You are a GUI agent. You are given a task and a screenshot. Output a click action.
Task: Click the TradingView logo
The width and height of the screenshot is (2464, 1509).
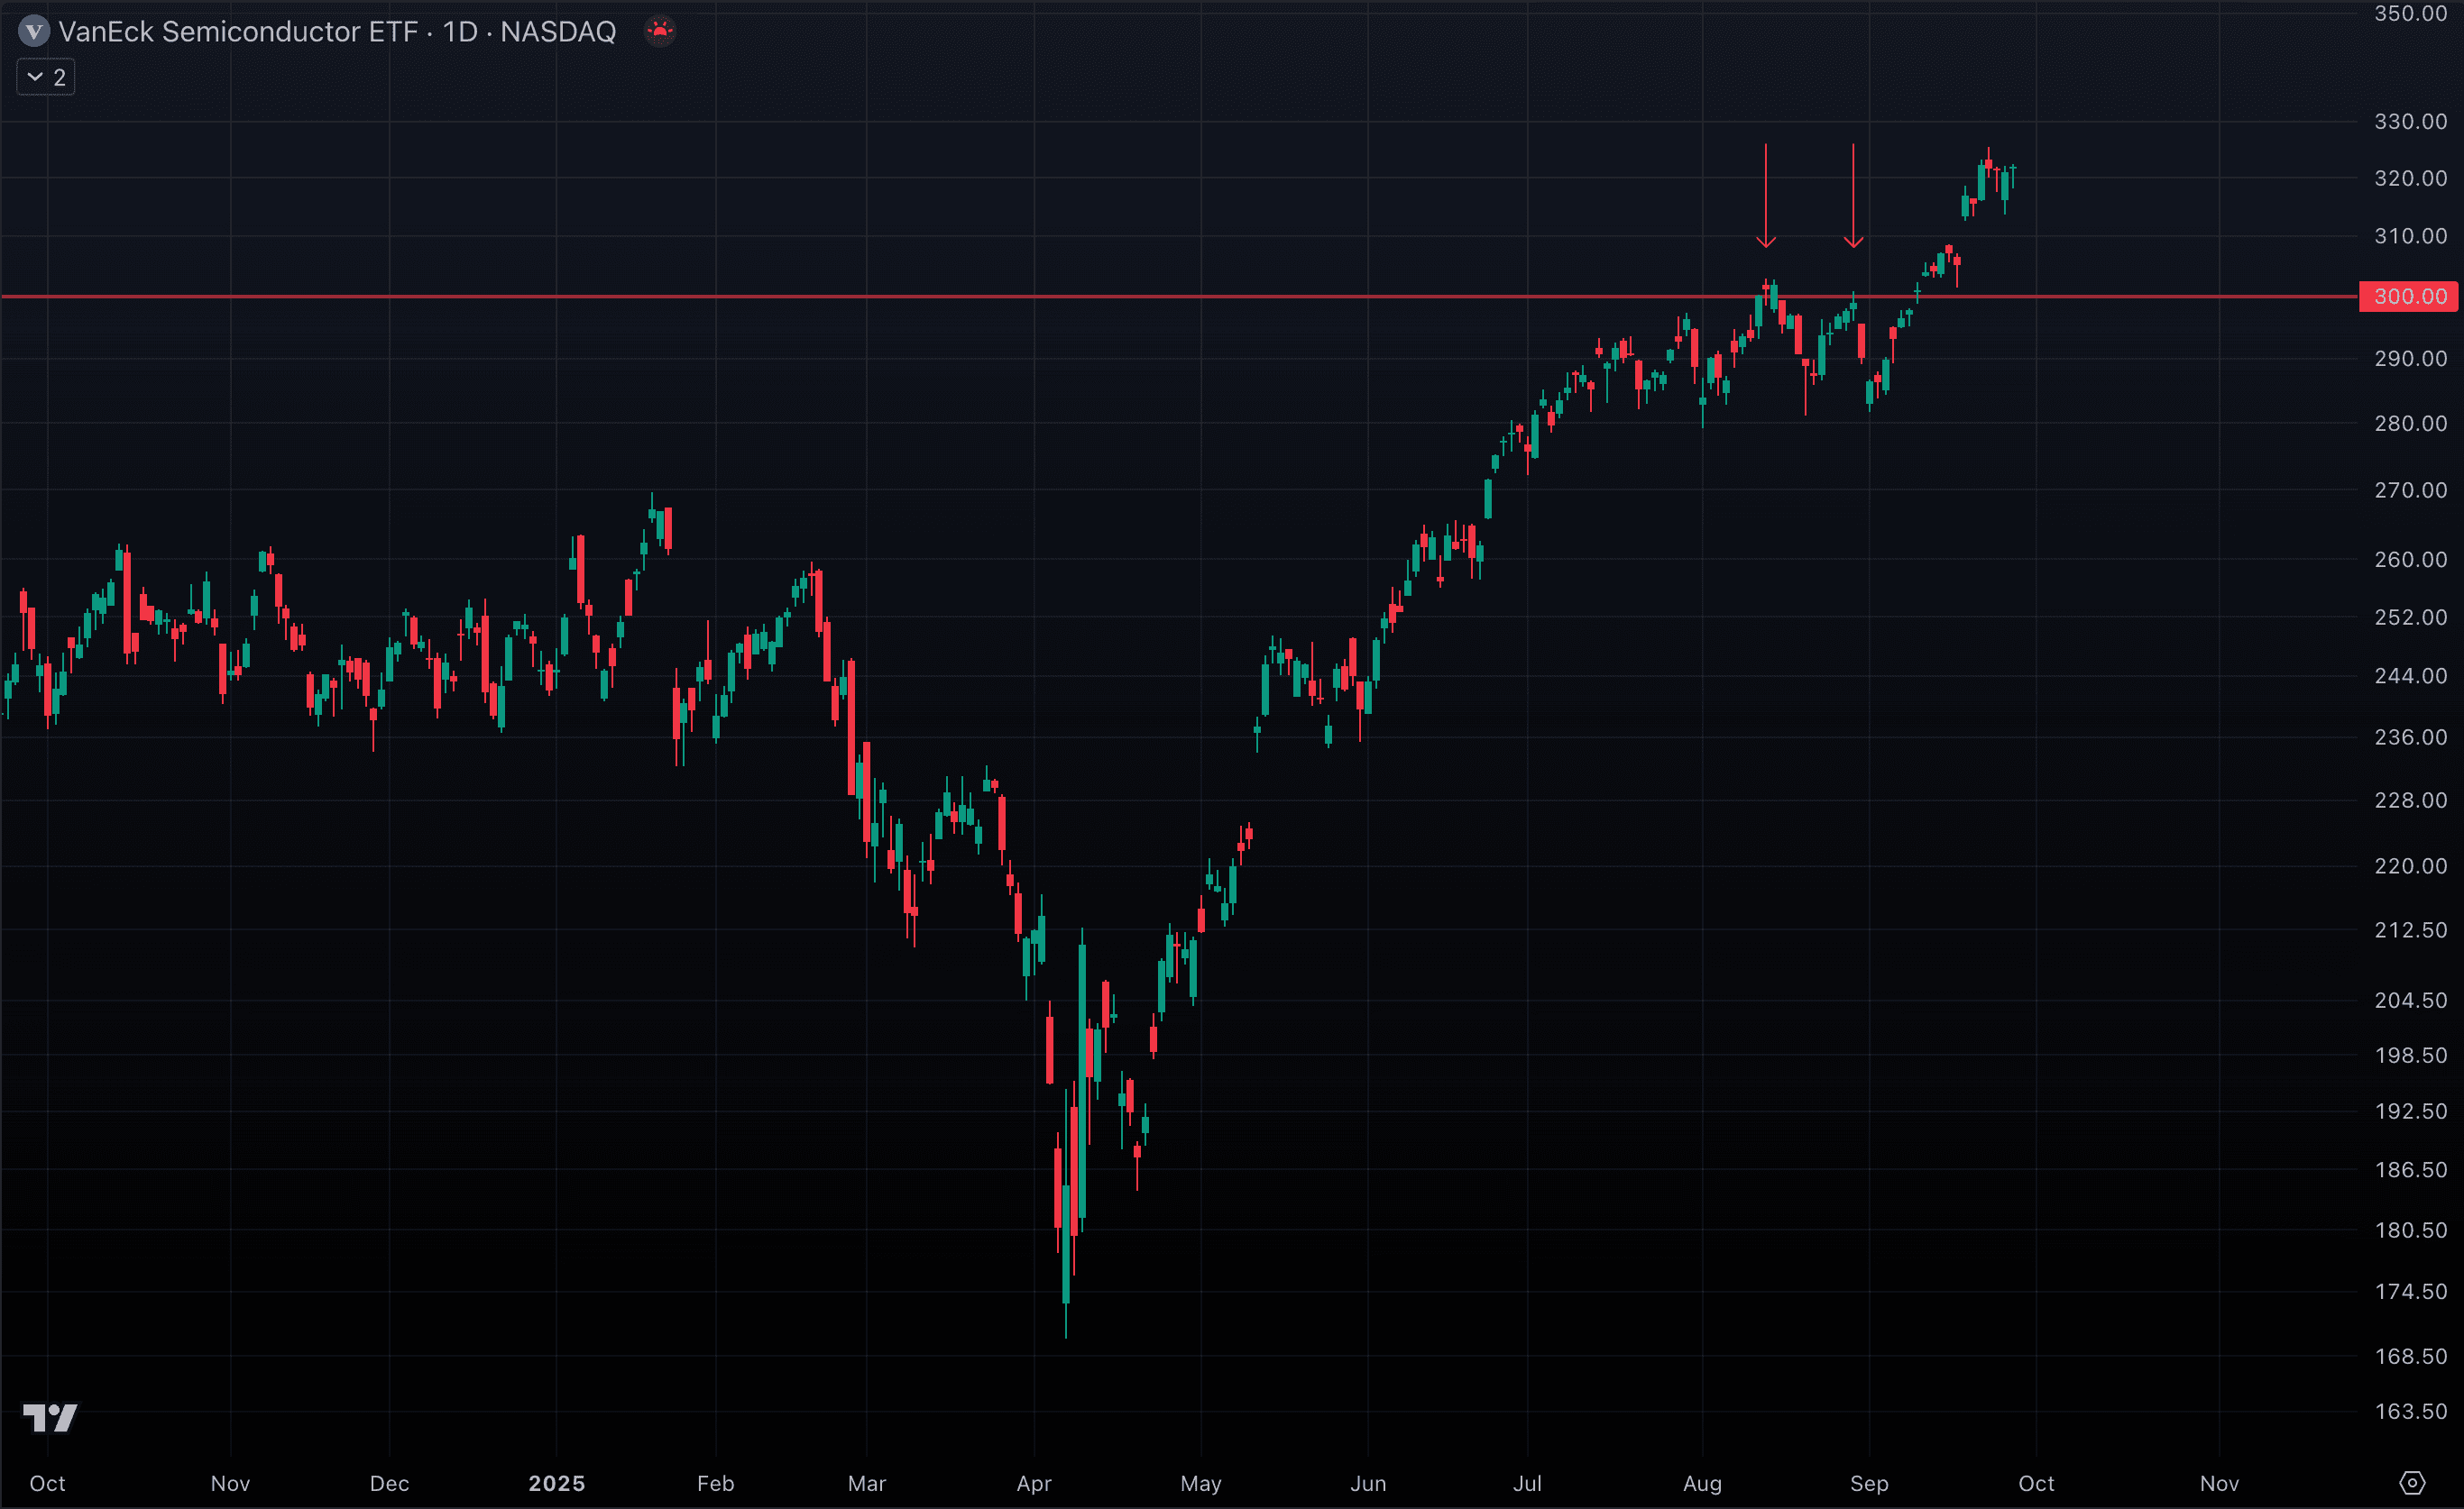coord(50,1417)
